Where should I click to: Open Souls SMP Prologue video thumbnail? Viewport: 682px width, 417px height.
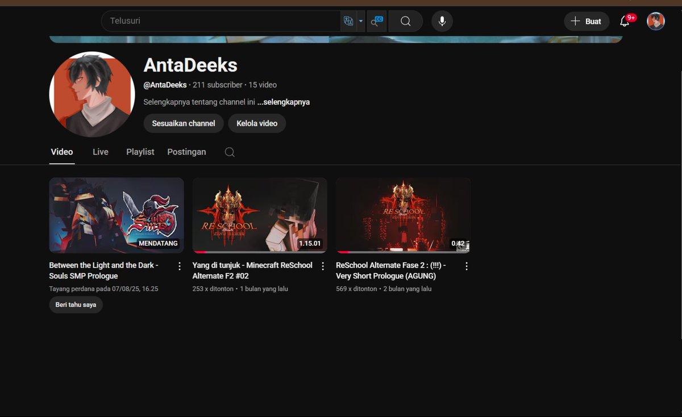(x=117, y=215)
